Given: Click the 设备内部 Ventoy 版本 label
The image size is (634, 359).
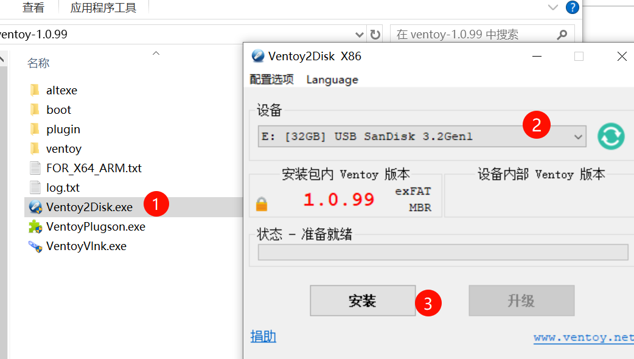Looking at the screenshot, I should (542, 174).
